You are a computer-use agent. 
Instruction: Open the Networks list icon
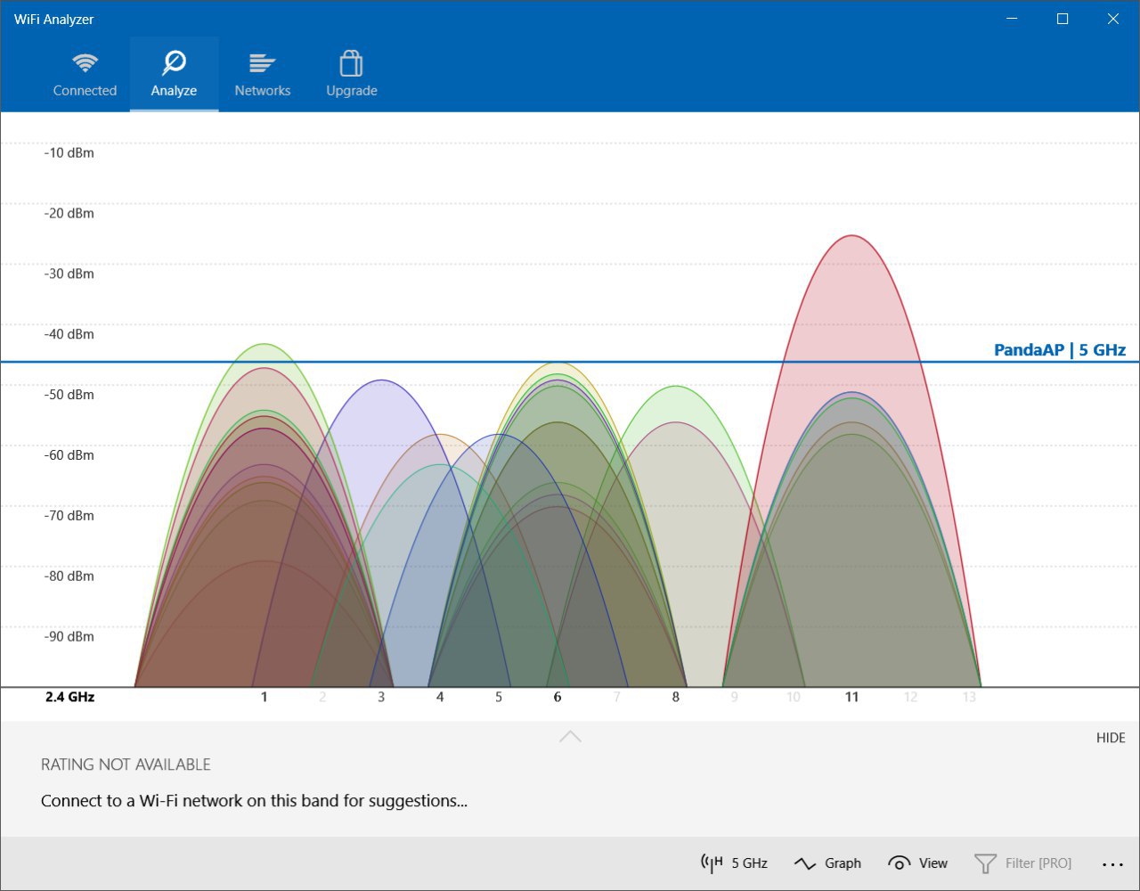[263, 63]
